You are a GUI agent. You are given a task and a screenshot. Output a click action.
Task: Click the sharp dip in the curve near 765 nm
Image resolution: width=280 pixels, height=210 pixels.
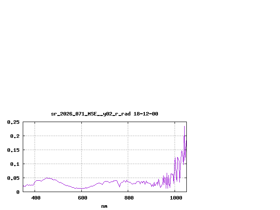(x=119, y=186)
